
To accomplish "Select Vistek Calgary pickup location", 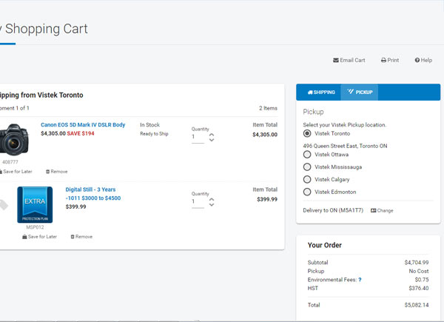I will tap(307, 179).
